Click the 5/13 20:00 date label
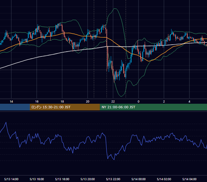The height and width of the screenshot is (182, 207). click(x=88, y=179)
